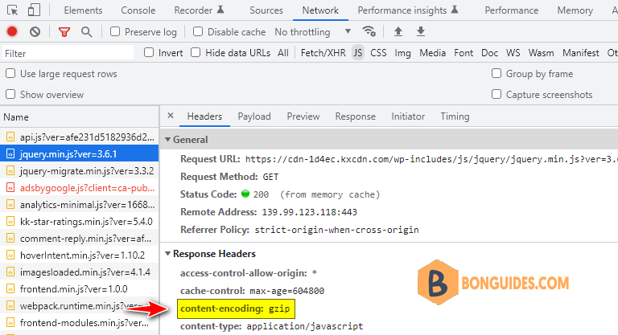Clear the network log icon

(35, 31)
